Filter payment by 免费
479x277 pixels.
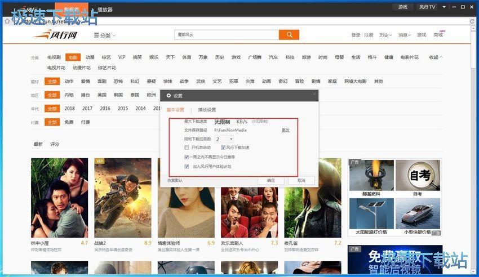[69, 122]
